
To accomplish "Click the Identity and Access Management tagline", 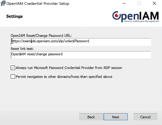I will pyautogui.click(x=142, y=21).
